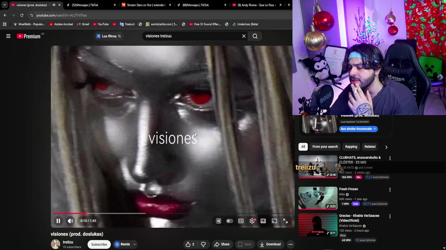Show more filter chips with right arrow
This screenshot has height=250, width=446.
[x=386, y=147]
